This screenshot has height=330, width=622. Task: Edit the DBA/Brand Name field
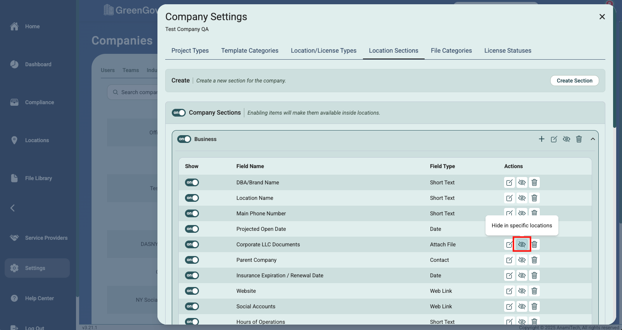[x=509, y=182]
